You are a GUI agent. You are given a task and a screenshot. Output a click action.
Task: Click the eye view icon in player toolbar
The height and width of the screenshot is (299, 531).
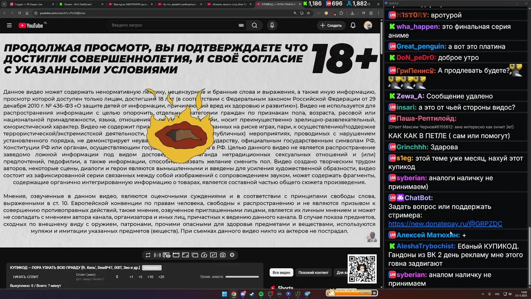[x=167, y=255]
